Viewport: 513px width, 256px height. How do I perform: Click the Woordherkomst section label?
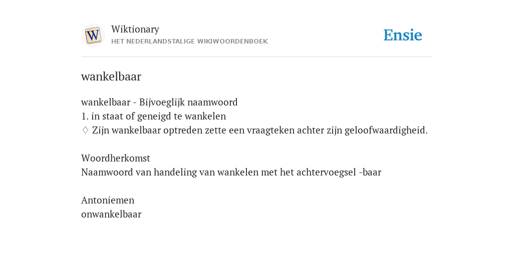coord(116,158)
